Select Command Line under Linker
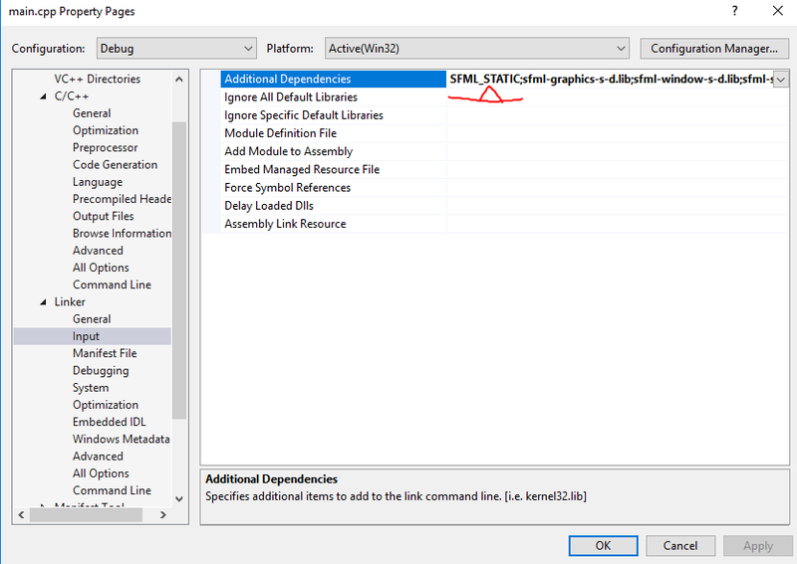This screenshot has height=564, width=797. (112, 490)
